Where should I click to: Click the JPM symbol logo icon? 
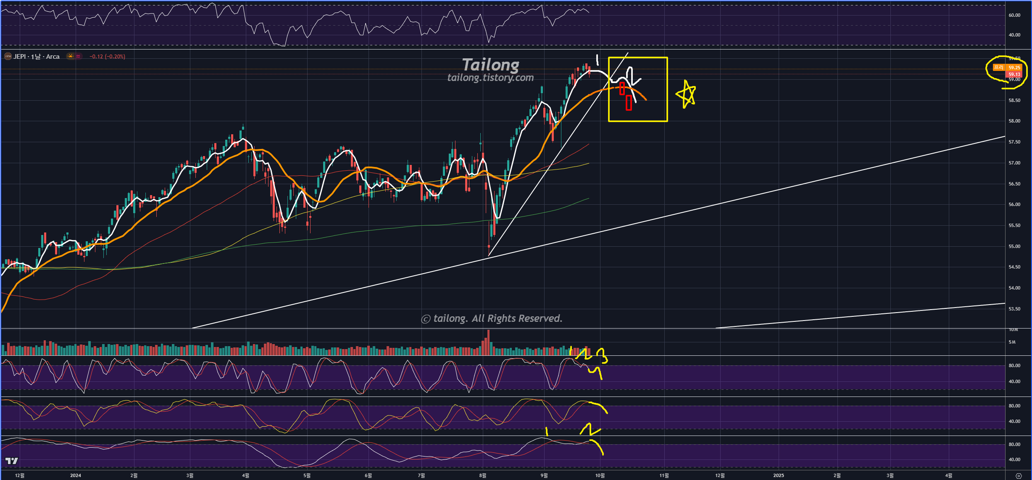click(8, 56)
